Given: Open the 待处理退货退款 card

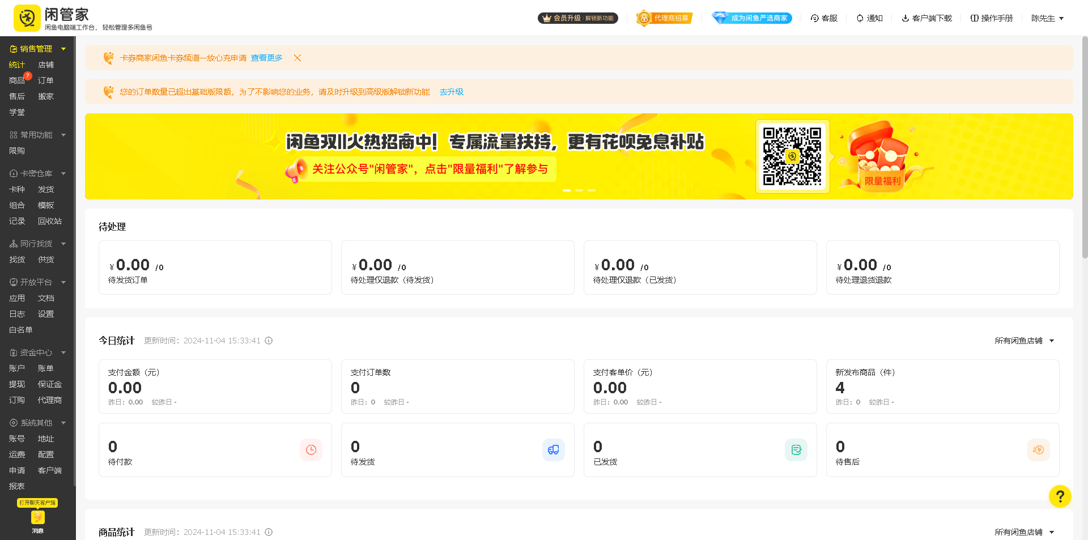Looking at the screenshot, I should coord(943,267).
